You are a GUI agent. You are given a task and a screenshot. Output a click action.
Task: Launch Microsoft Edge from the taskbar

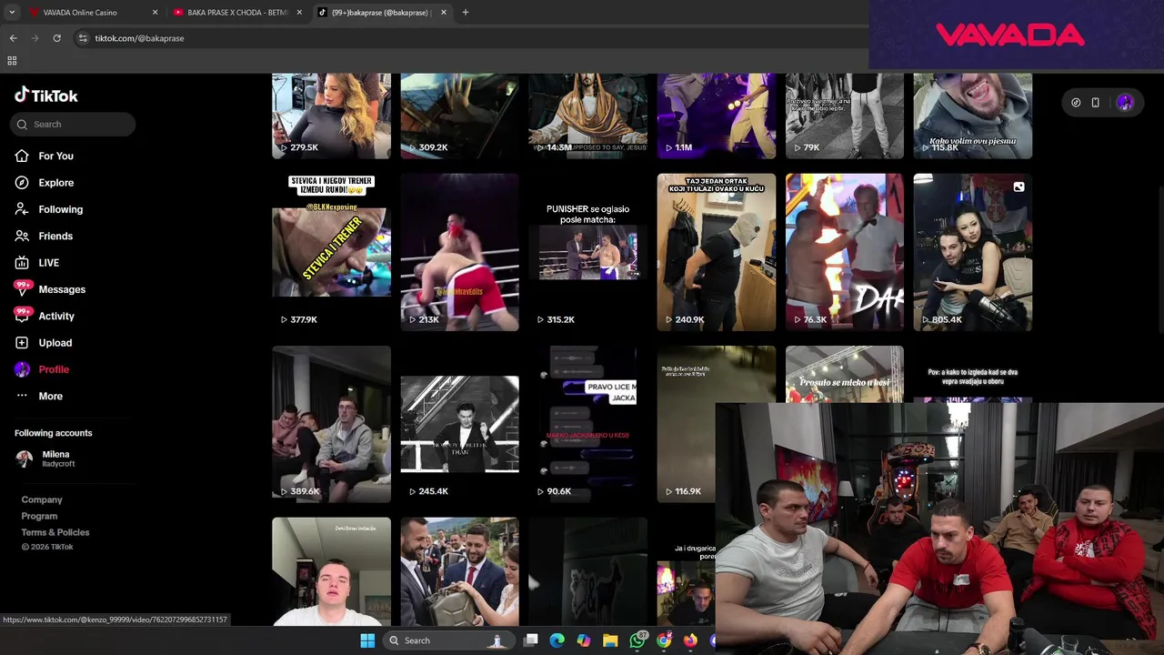click(557, 640)
